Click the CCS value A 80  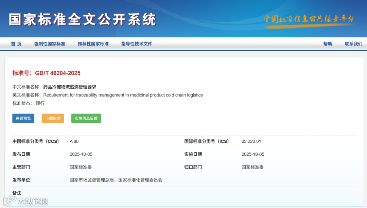click(74, 141)
